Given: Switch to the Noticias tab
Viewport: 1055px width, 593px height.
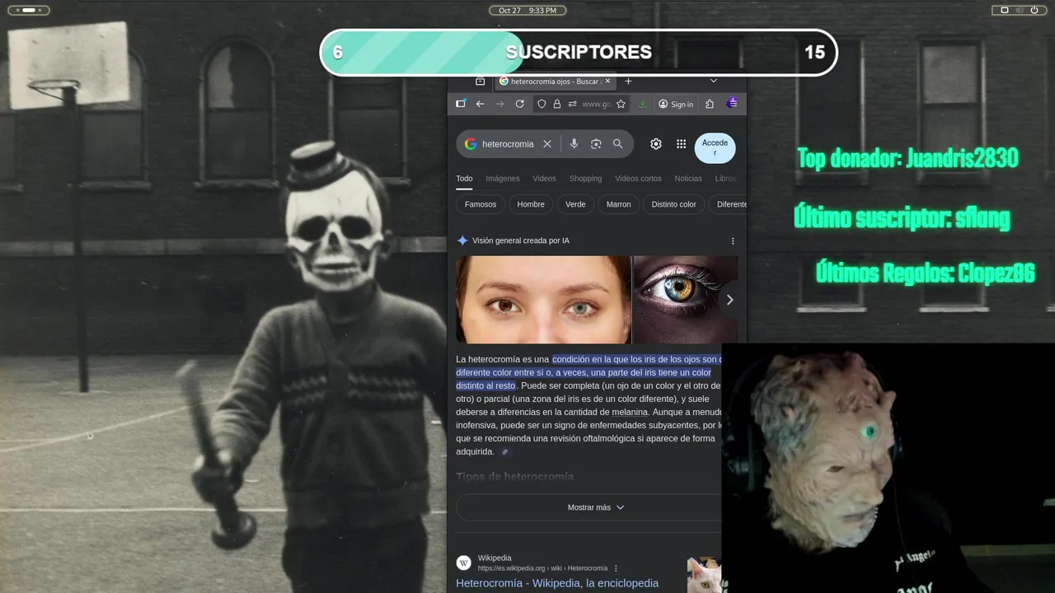Looking at the screenshot, I should tap(688, 179).
